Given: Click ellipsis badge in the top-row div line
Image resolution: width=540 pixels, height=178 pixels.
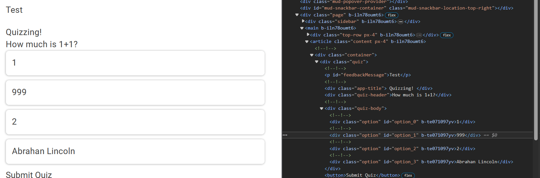Looking at the screenshot, I should [419, 35].
